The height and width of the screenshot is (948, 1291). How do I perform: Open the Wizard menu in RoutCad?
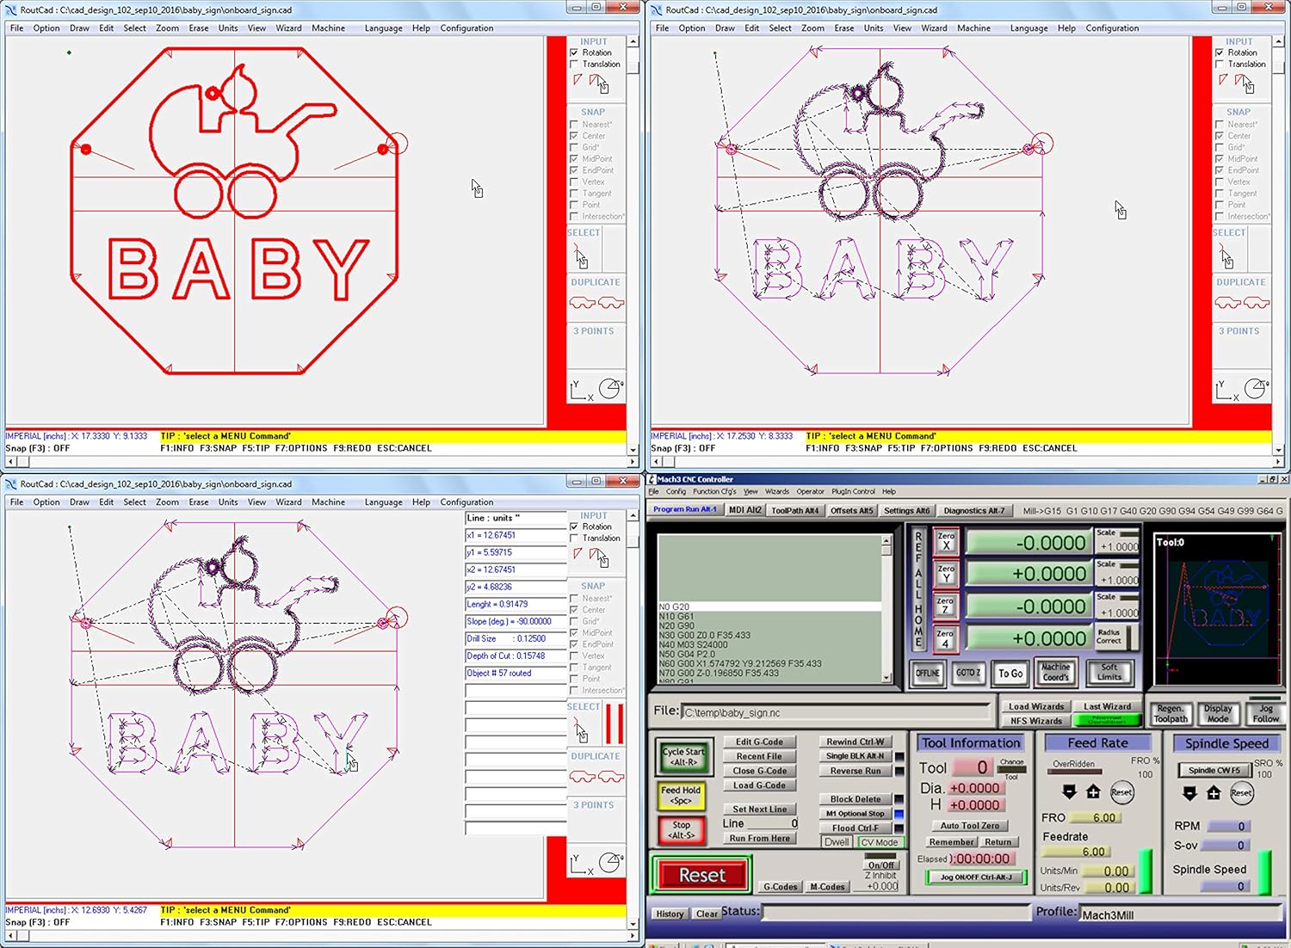point(288,28)
